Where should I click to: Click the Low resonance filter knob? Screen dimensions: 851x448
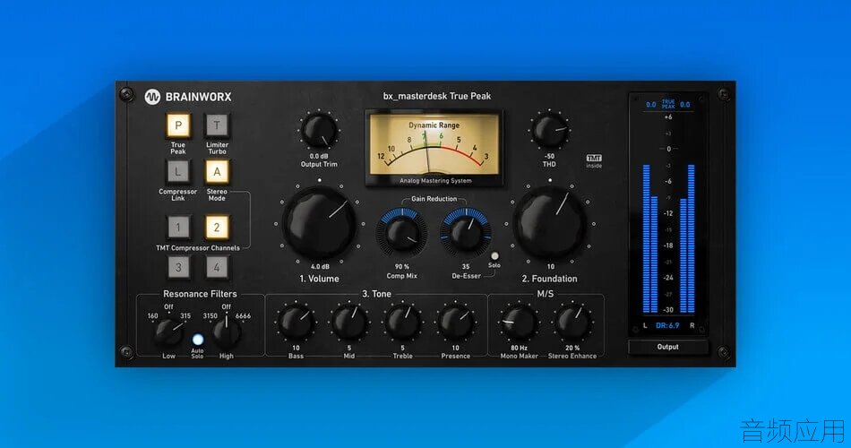(168, 333)
